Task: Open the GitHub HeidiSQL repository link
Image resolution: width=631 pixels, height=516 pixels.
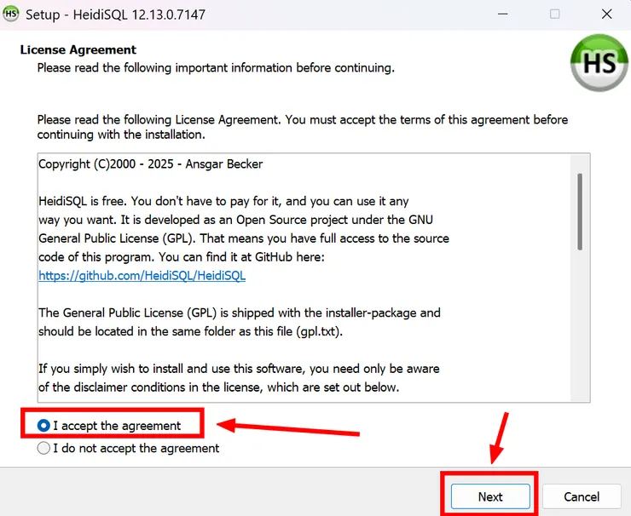Action: pyautogui.click(x=142, y=276)
